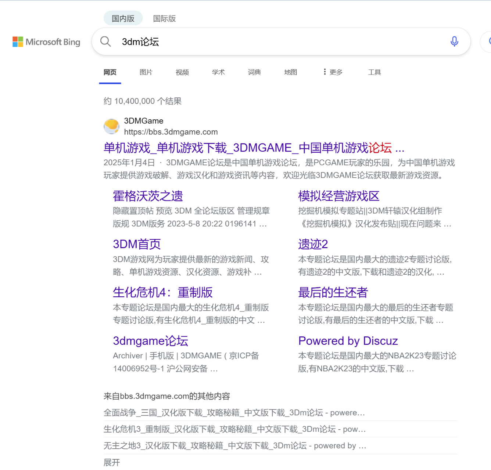Open the 遗迹2 sublink

point(313,244)
